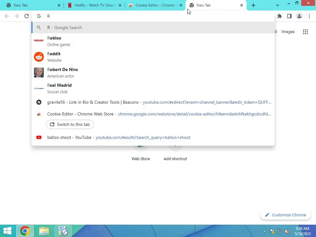Viewport: 316px width, 237px height.
Task: Click the muted volume tray icon
Action: [x=287, y=231]
